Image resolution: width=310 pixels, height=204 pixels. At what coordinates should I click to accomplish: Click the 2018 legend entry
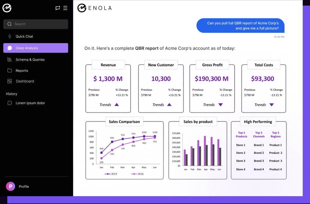click(137, 174)
